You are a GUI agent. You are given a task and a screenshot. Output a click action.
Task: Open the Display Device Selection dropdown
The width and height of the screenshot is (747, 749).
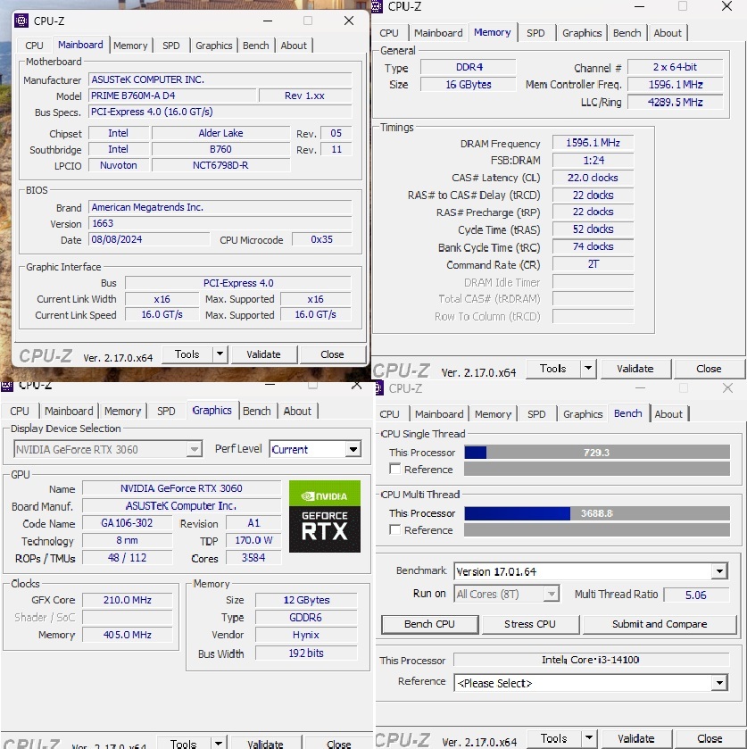coord(194,449)
